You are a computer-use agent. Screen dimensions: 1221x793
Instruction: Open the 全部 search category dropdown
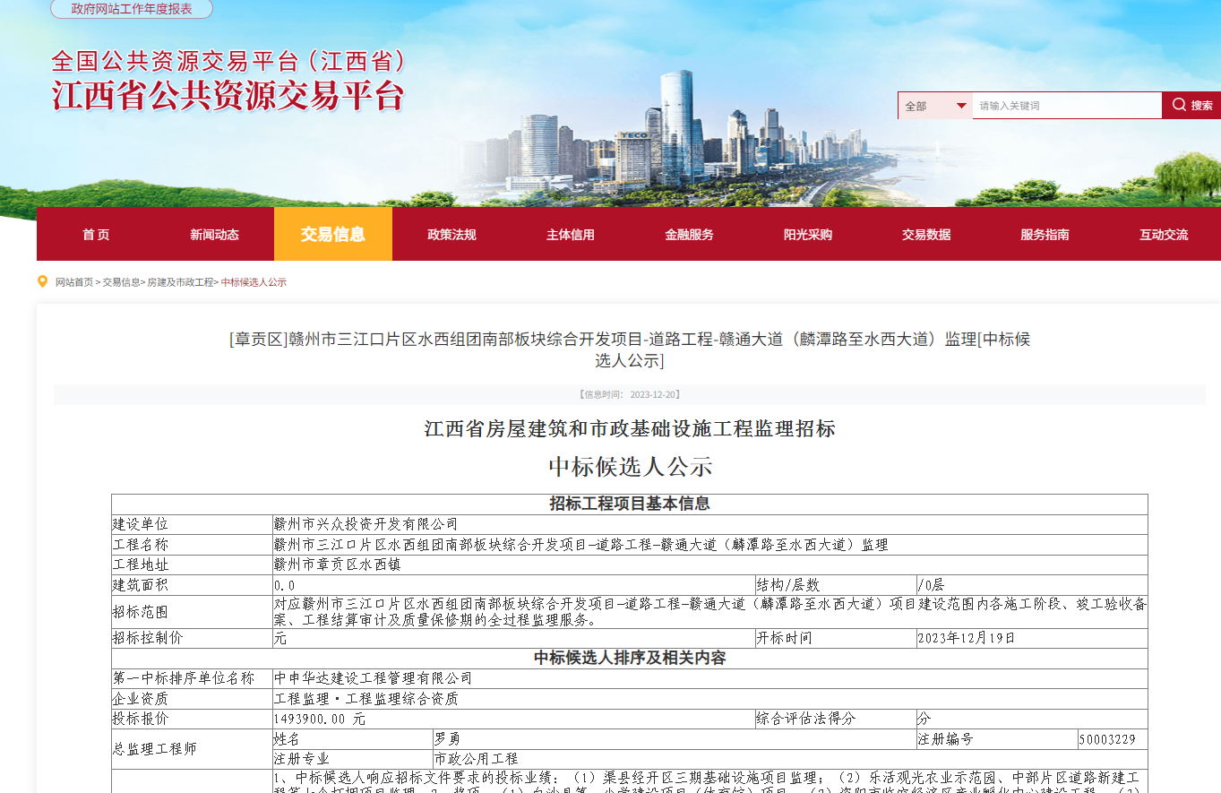(x=924, y=105)
